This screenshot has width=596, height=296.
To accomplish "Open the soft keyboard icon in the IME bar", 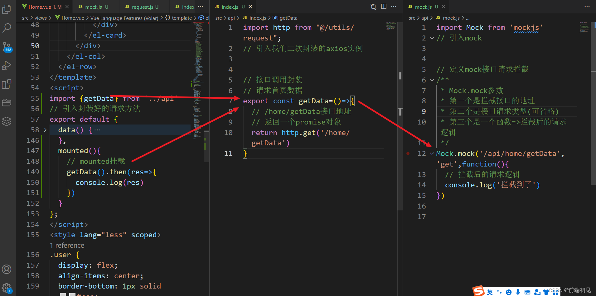I will [x=527, y=292].
